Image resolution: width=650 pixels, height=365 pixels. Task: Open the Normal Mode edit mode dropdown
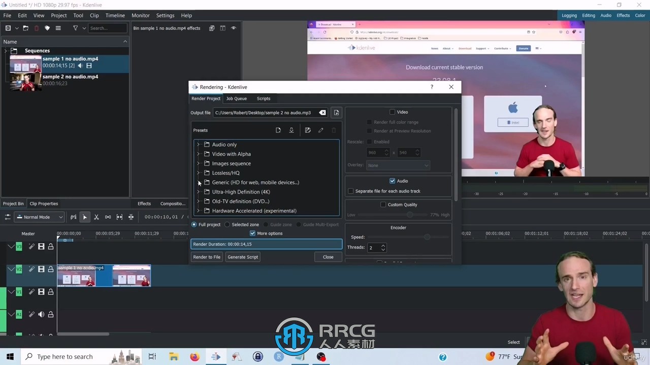[x=40, y=217]
